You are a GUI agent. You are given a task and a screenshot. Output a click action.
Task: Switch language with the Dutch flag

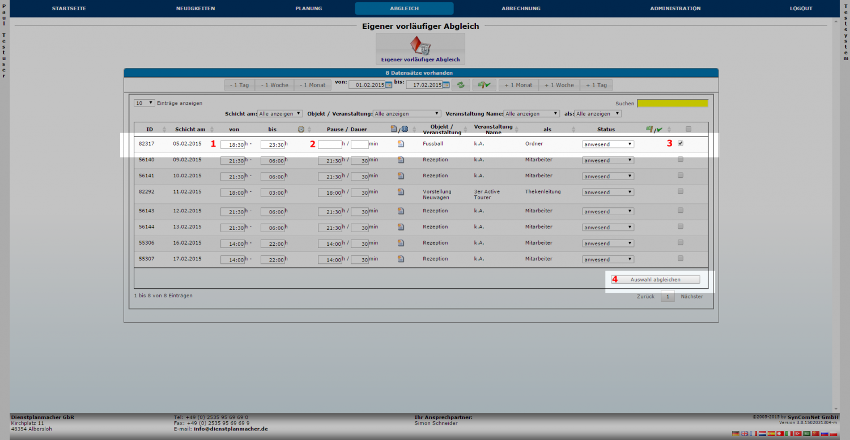762,433
